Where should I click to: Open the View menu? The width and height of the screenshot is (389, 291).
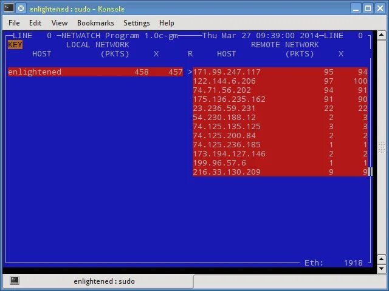click(60, 23)
